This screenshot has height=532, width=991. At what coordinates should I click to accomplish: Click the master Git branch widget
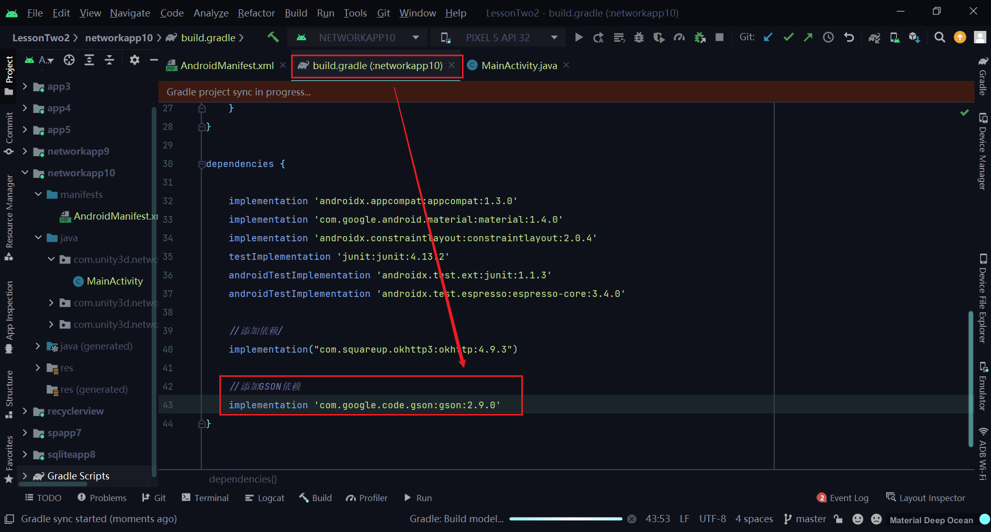click(x=805, y=519)
